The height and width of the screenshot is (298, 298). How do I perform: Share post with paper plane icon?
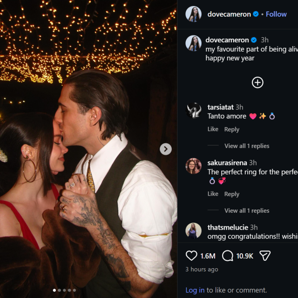click(265, 256)
